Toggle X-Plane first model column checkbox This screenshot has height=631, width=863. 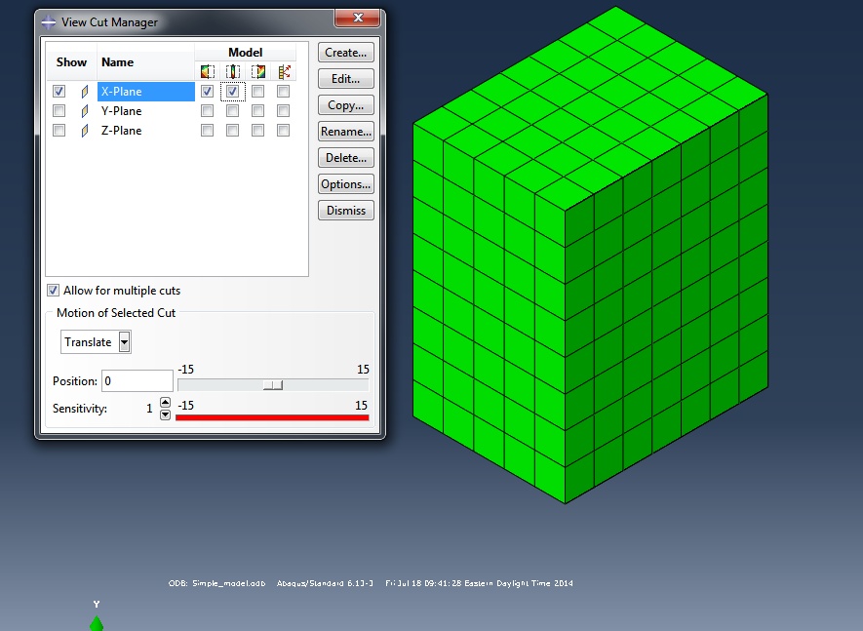click(207, 91)
